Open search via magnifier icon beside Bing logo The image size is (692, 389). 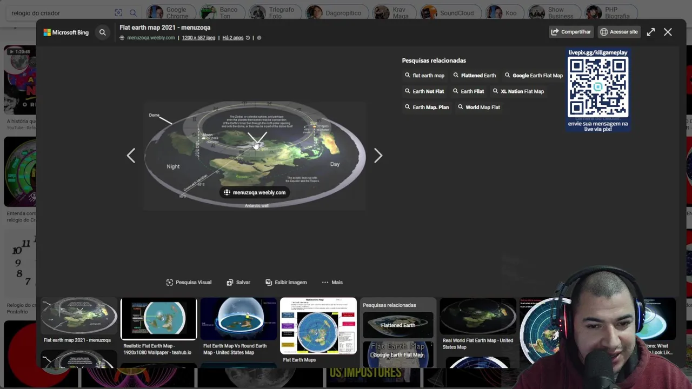102,32
